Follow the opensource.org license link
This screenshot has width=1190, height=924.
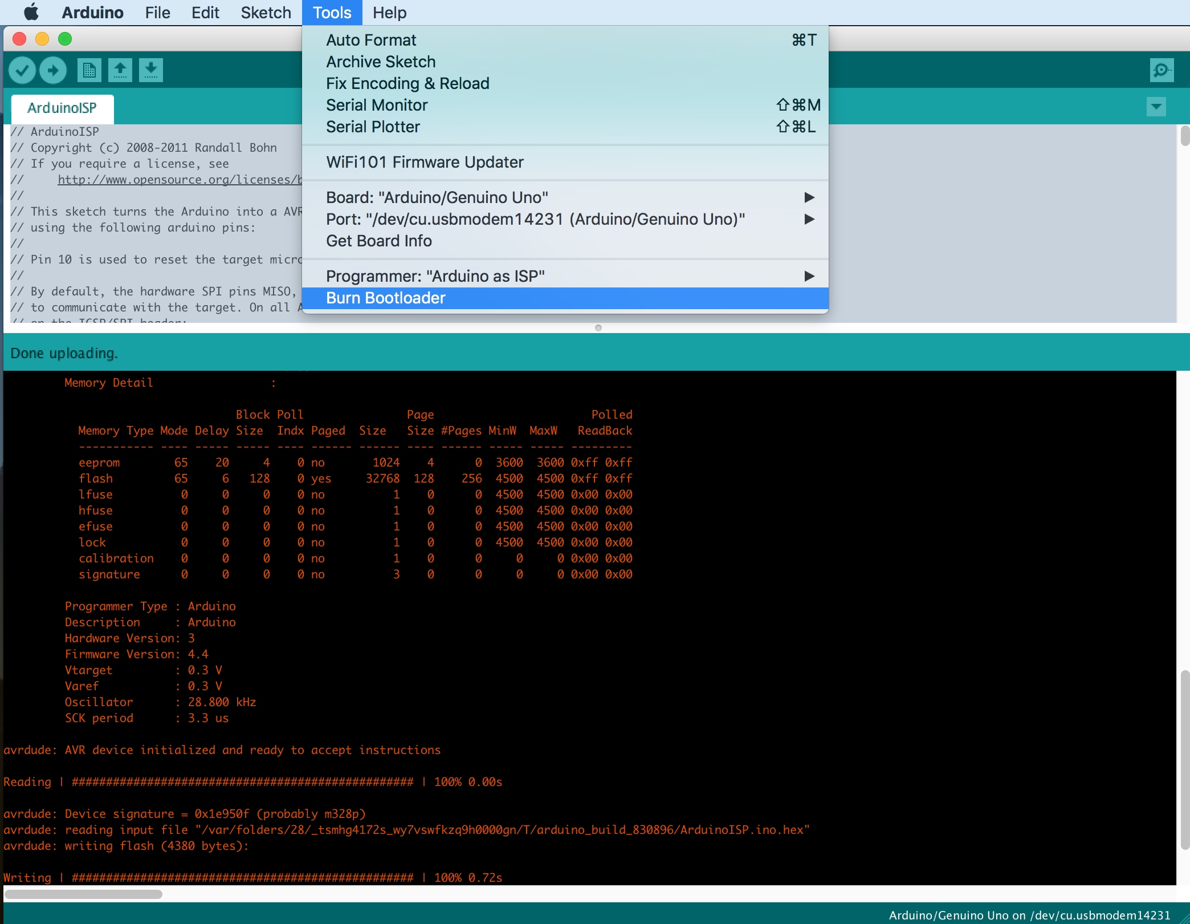click(x=180, y=180)
